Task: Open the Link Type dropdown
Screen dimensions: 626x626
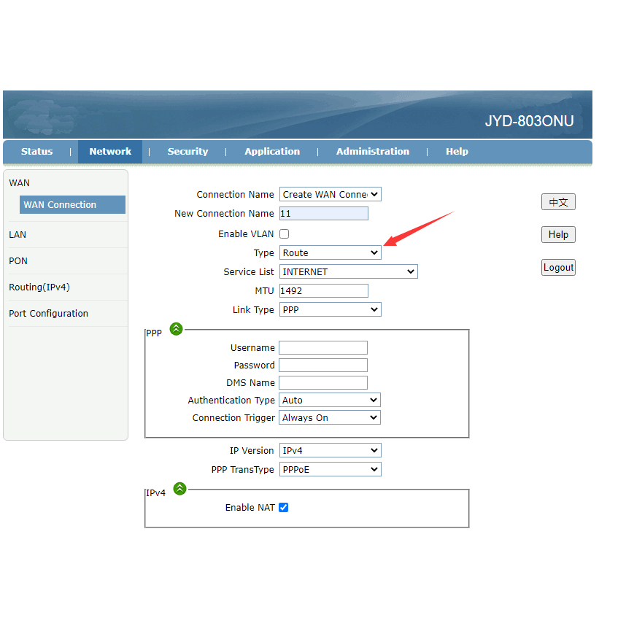Action: pyautogui.click(x=330, y=310)
